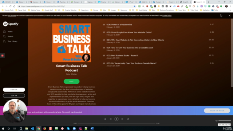
Task: Skip to previous track
Action: [111, 119]
